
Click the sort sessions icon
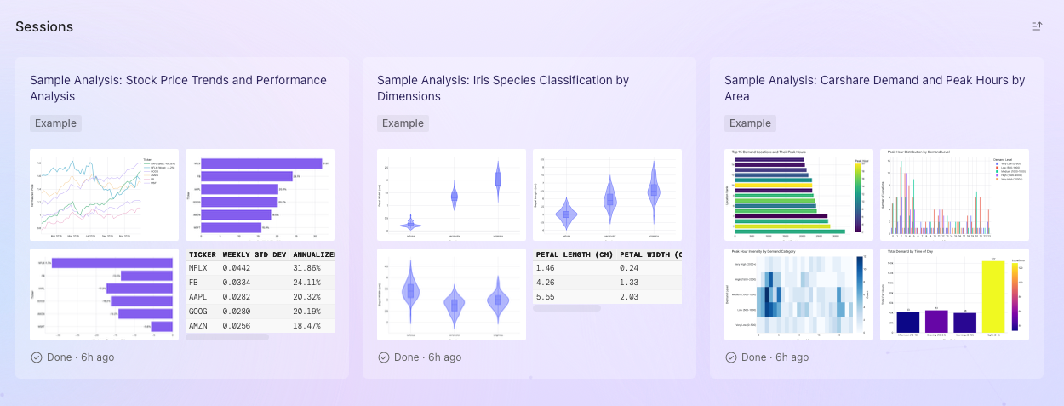pyautogui.click(x=1036, y=26)
